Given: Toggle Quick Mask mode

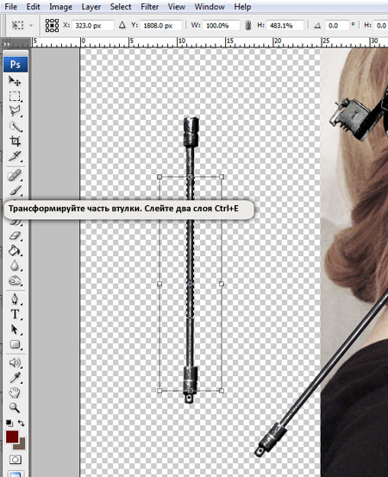Looking at the screenshot, I should [x=15, y=460].
